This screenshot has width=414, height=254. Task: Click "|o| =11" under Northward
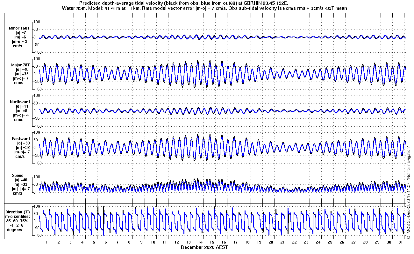click(22, 106)
